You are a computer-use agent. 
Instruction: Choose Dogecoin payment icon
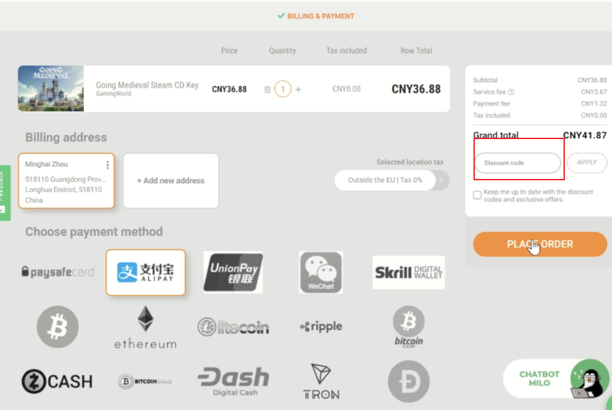409,381
